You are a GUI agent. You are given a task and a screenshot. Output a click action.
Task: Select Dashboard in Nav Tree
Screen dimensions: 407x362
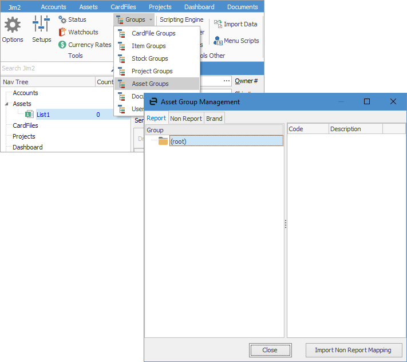point(28,148)
